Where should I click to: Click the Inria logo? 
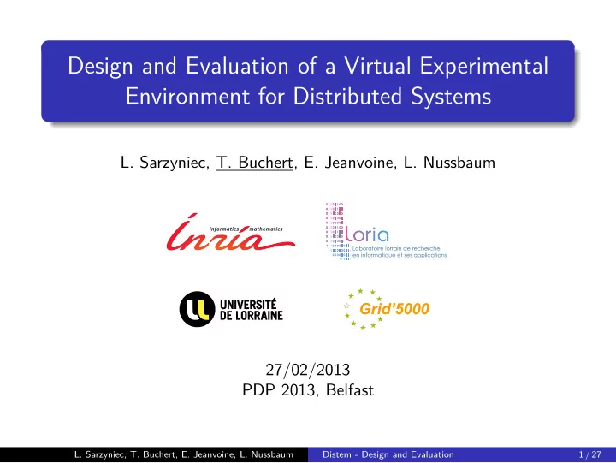click(x=231, y=232)
